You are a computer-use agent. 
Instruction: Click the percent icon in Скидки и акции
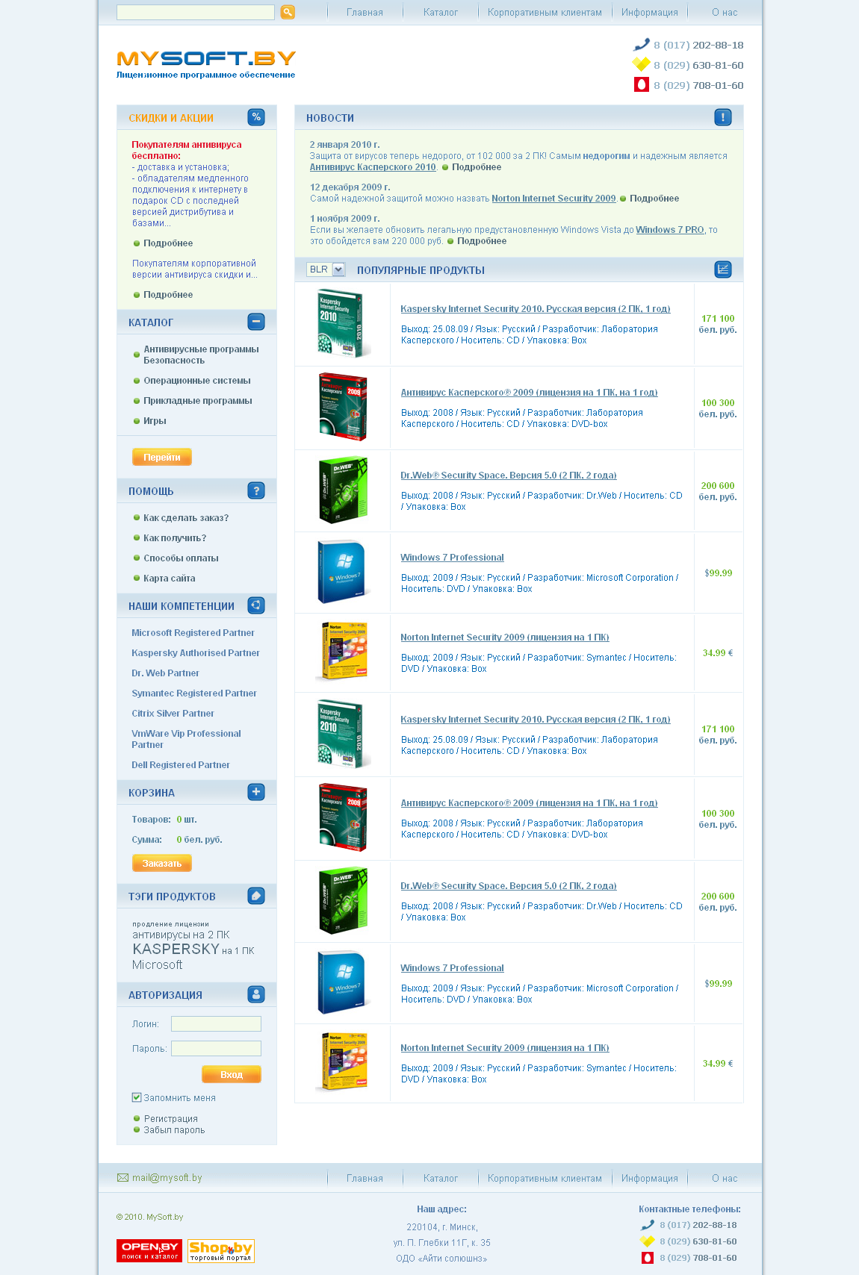pos(256,117)
